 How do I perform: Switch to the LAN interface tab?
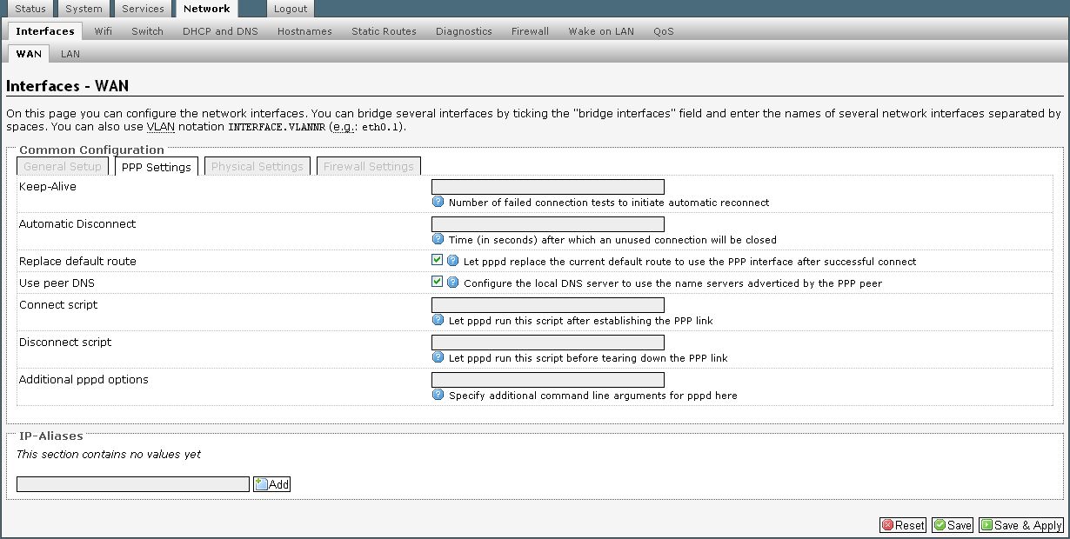(70, 54)
